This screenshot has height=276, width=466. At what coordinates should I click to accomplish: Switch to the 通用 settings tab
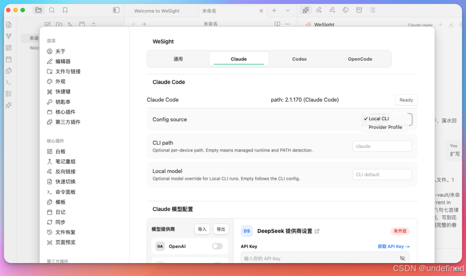(178, 59)
